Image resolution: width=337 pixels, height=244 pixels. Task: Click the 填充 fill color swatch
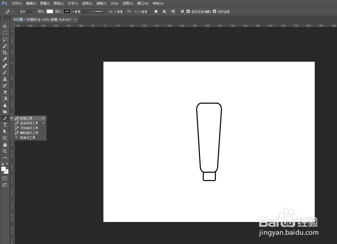[x=50, y=11]
